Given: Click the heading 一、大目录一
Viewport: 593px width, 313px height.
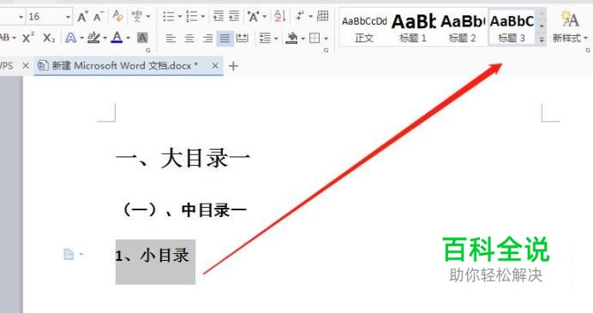Looking at the screenshot, I should pos(183,158).
